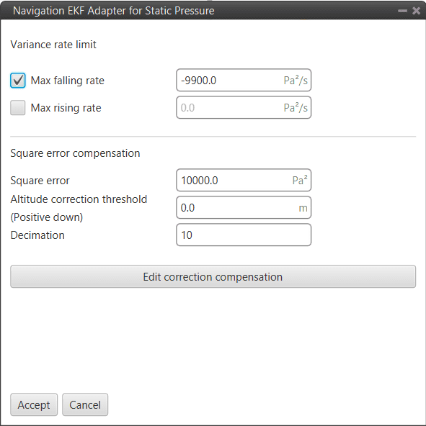Select the Square error value field
Screen dimensions: 426x426
tap(244, 181)
